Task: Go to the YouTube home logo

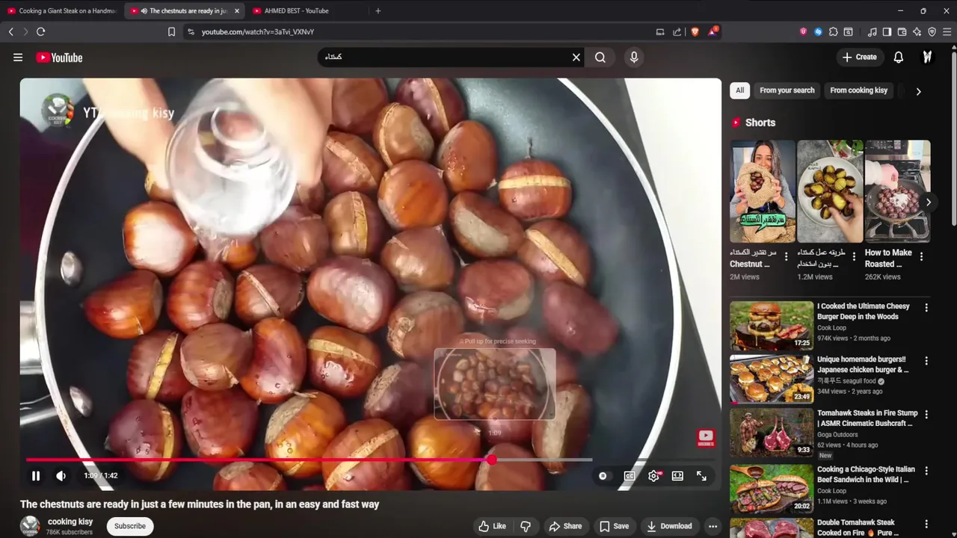Action: coord(59,58)
